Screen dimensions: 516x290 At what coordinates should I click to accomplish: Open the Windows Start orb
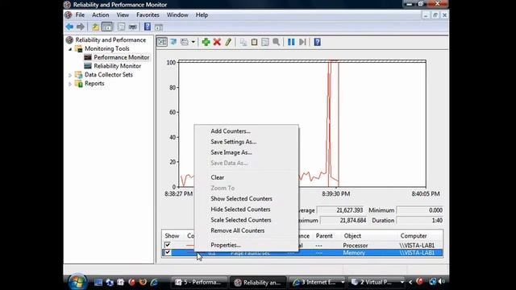coord(77,282)
